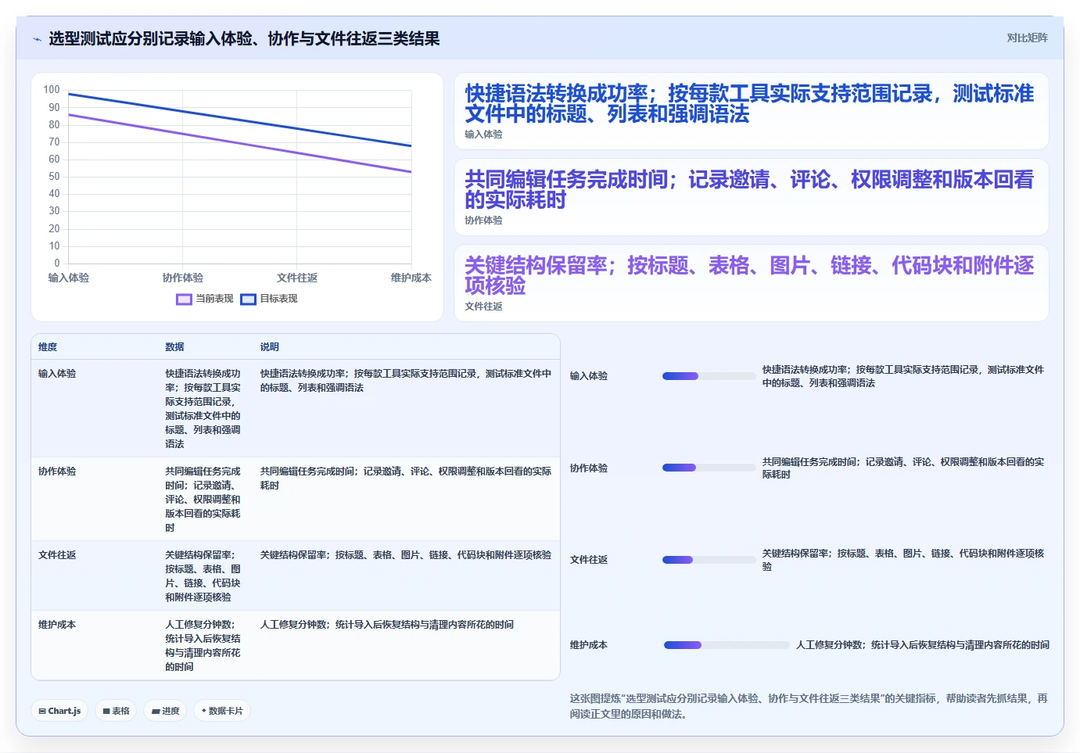Viewport: 1080px width, 753px height.
Task: Click the blue target line in the chart
Action: [x=240, y=120]
